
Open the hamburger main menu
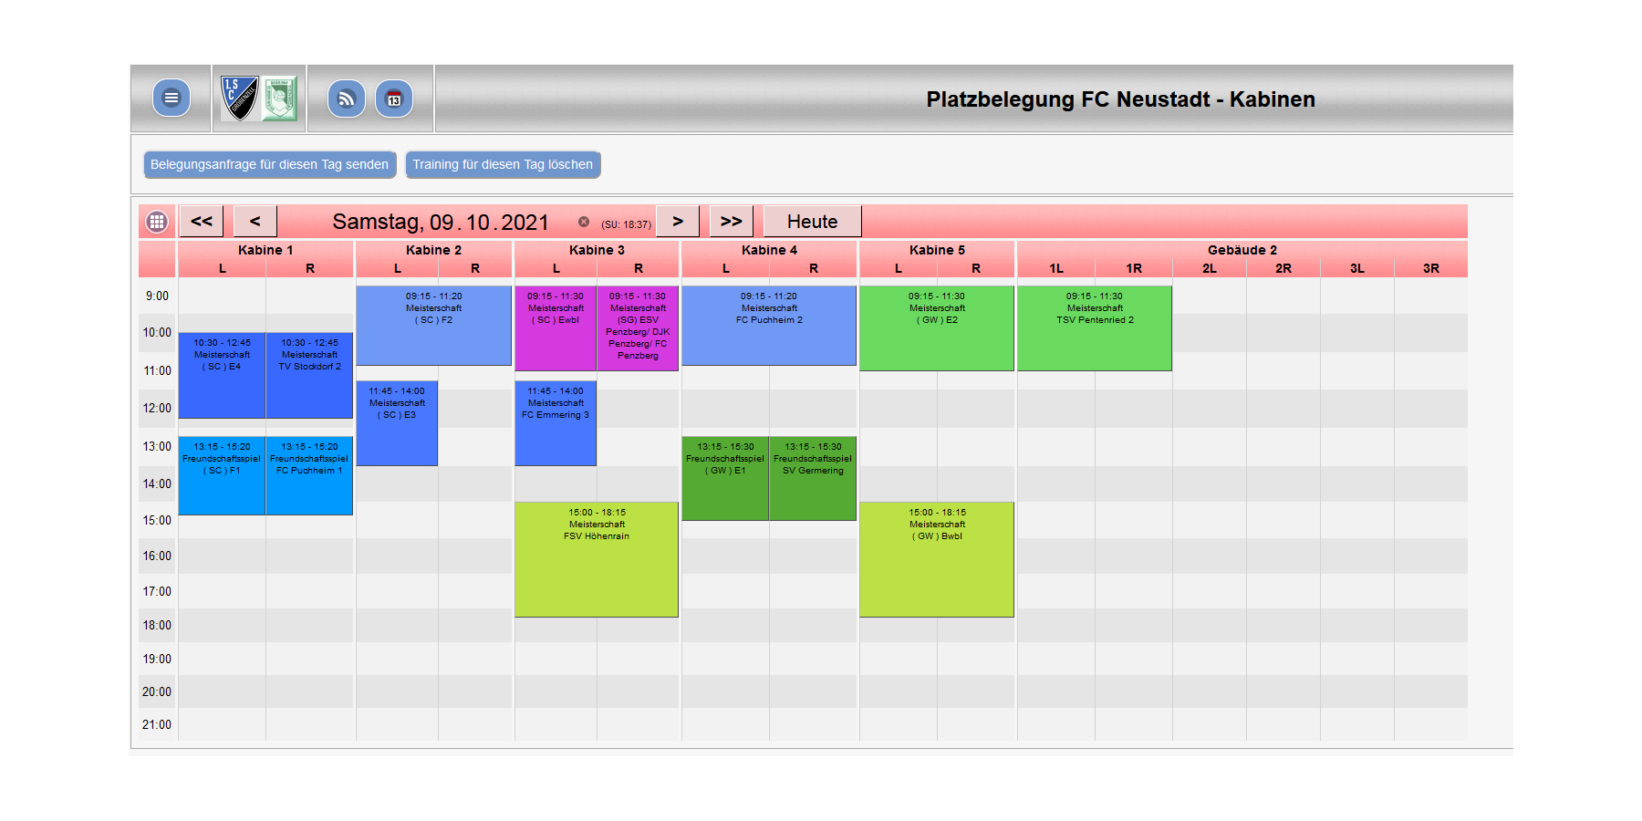171,98
